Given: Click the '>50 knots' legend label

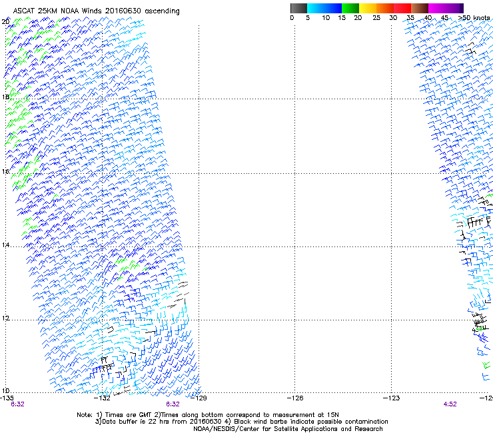Looking at the screenshot, I should pos(474,18).
